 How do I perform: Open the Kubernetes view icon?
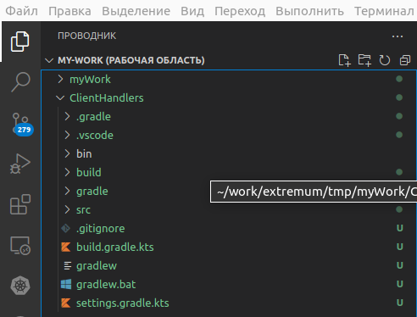tap(20, 286)
